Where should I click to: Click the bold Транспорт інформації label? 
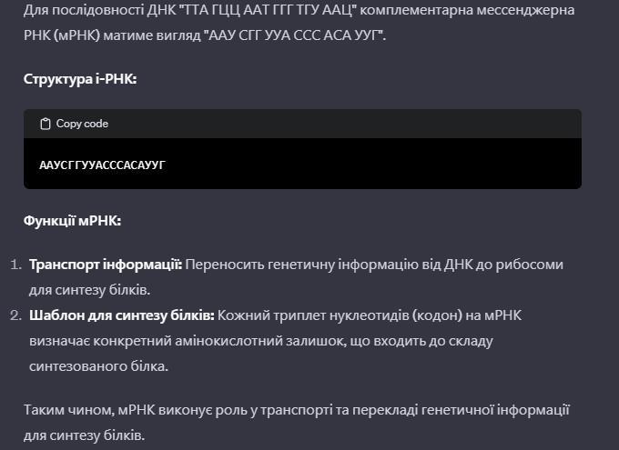106,265
